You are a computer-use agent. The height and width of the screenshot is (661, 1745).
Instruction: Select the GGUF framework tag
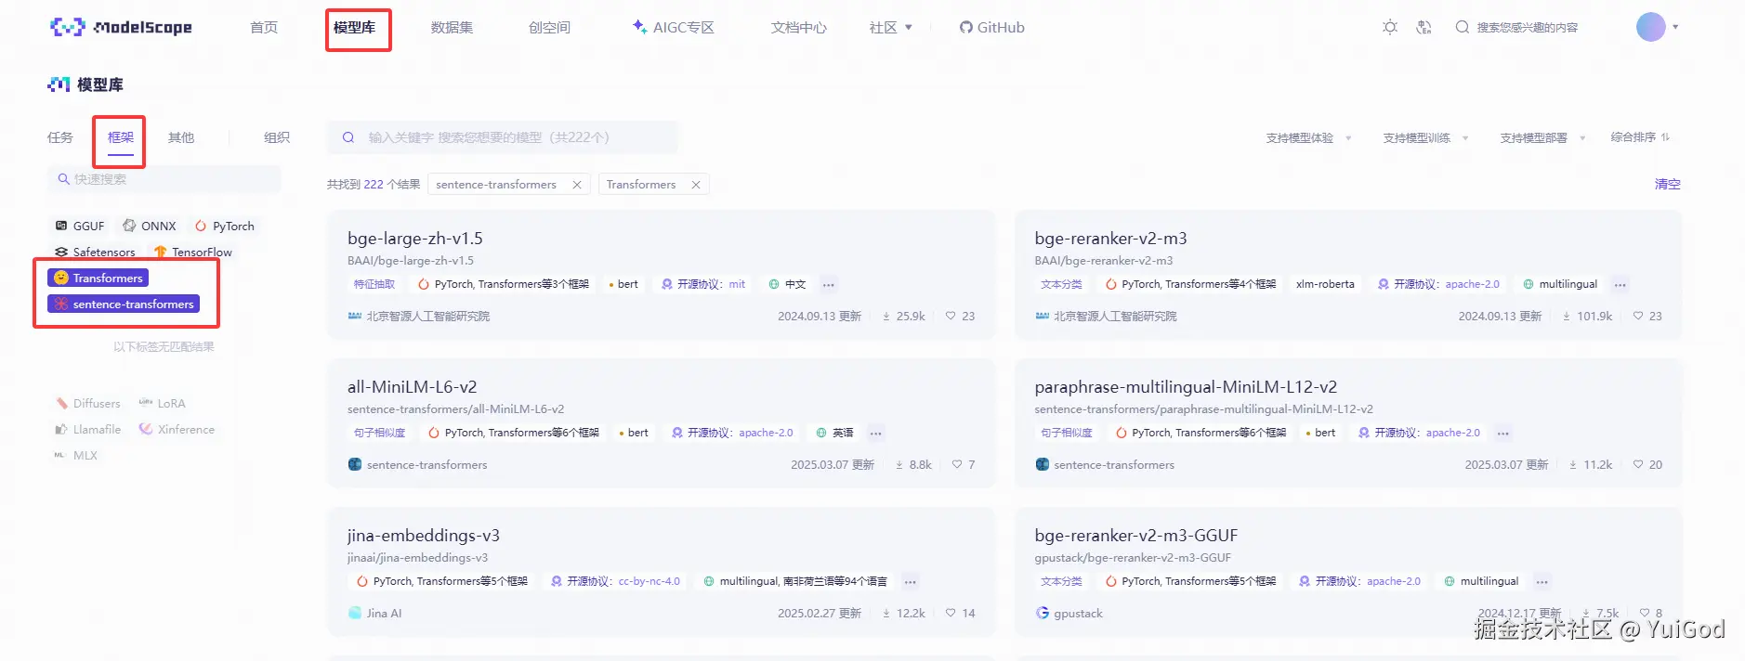[x=80, y=226]
